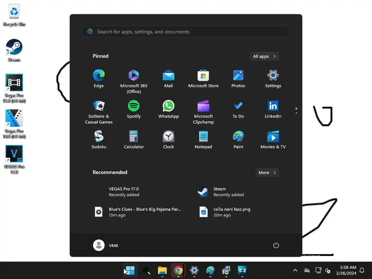
Task: Open Settings from the taskbar
Action: pos(194,270)
